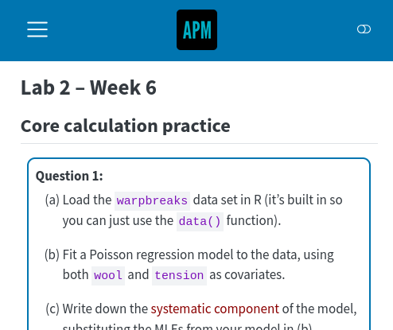Click the warpbreaks code snippet
Screen dimensions: 393x330
click(152, 201)
